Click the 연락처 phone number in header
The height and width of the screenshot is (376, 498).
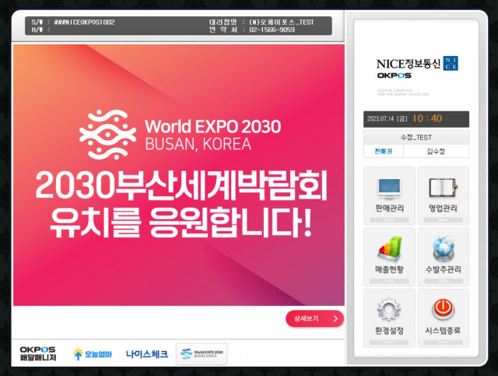pyautogui.click(x=272, y=30)
